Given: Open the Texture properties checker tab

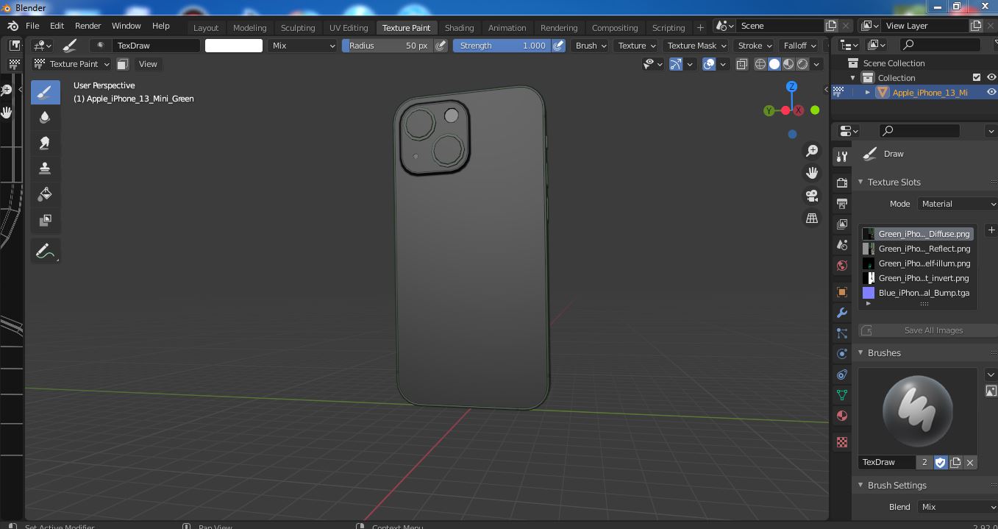Looking at the screenshot, I should (x=842, y=442).
